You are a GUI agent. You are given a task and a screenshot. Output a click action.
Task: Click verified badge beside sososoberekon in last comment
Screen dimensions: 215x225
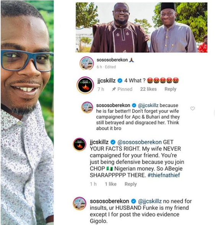[x=134, y=201]
